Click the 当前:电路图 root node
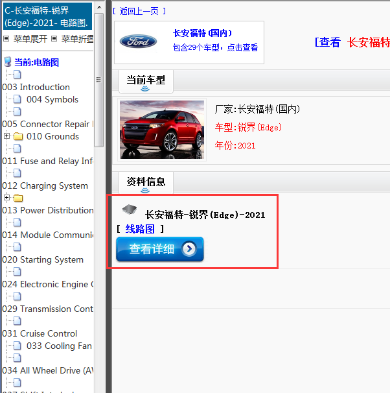Screen dimensions: 390x393 click(x=36, y=62)
